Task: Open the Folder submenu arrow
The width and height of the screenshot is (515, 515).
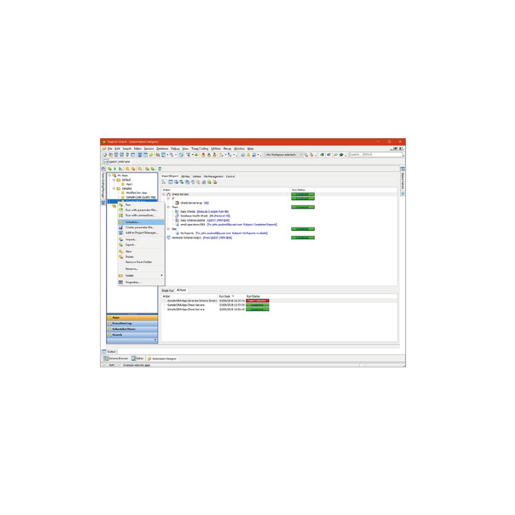Action: coord(161,275)
